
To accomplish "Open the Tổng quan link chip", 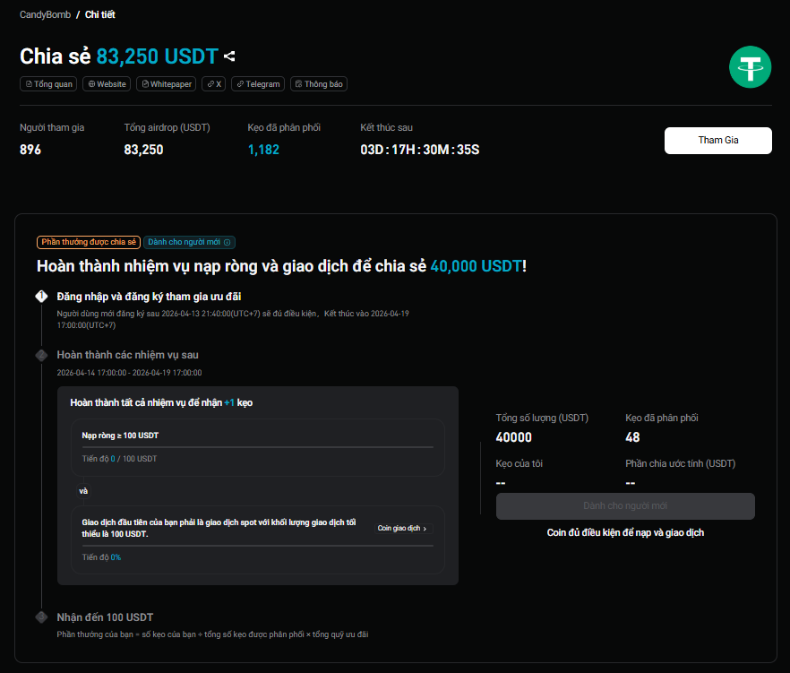I will click(48, 84).
